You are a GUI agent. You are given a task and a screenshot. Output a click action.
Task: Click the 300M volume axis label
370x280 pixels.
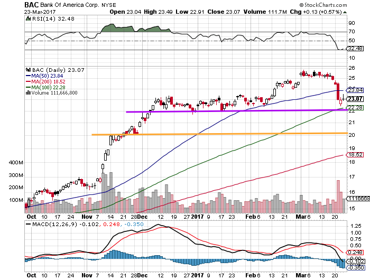[x=16, y=175]
